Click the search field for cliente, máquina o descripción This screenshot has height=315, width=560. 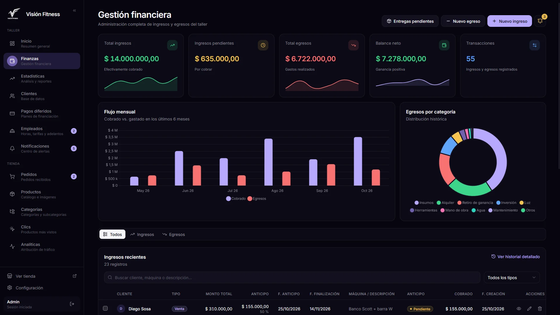click(x=292, y=278)
